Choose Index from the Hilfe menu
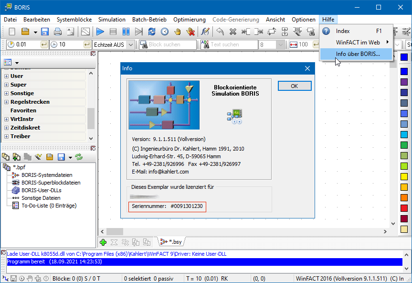This screenshot has width=412, height=283. pyautogui.click(x=356, y=31)
